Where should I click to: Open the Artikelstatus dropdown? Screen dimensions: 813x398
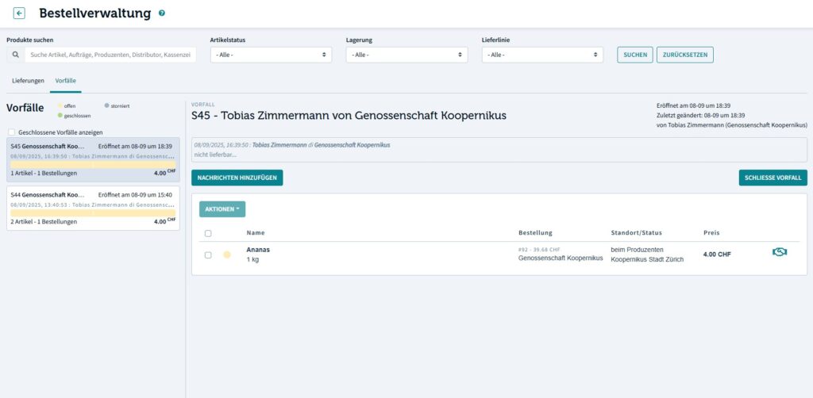(x=271, y=55)
